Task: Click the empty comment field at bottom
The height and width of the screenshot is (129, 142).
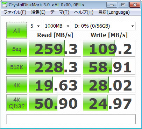Action: click(x=71, y=119)
